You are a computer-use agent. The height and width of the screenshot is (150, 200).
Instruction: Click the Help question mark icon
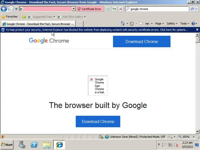193,23
